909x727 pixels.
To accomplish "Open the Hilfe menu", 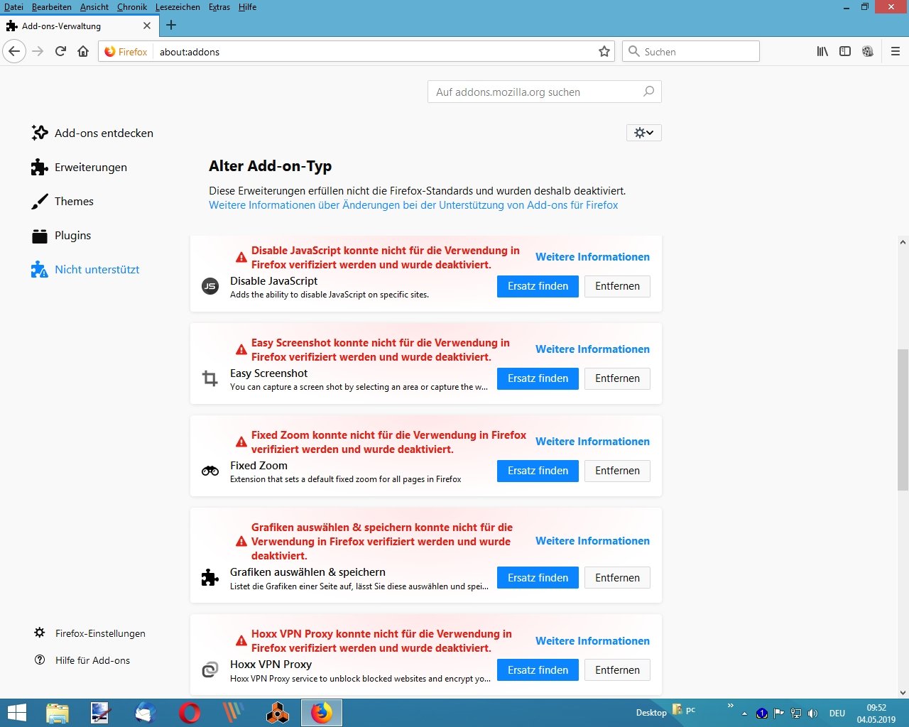I will [x=247, y=7].
